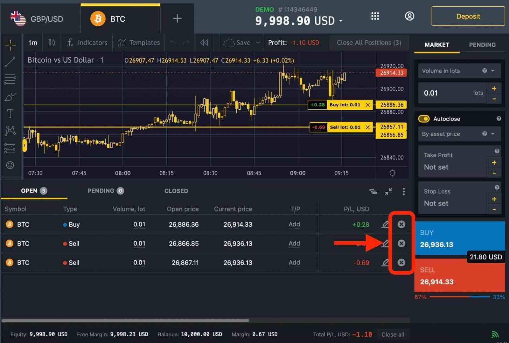Click Close All Positions (3)
Image resolution: width=509 pixels, height=343 pixels.
[369, 42]
